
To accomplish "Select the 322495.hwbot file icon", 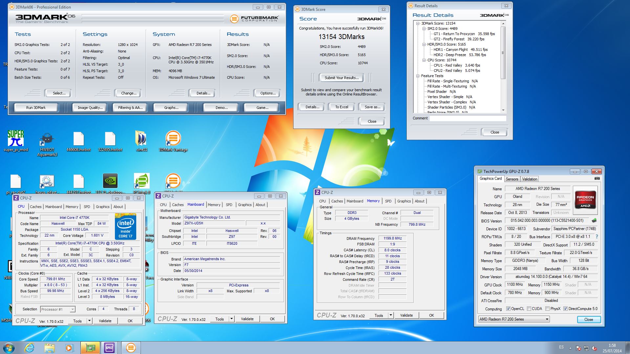I will click(110, 142).
